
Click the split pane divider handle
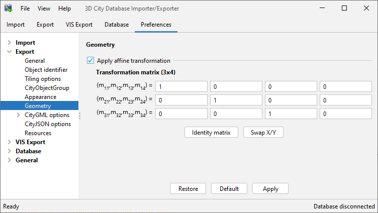79,116
